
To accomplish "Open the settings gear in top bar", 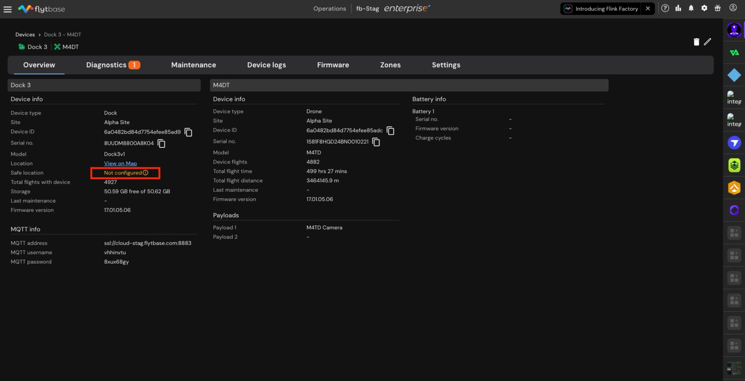I will click(x=704, y=8).
